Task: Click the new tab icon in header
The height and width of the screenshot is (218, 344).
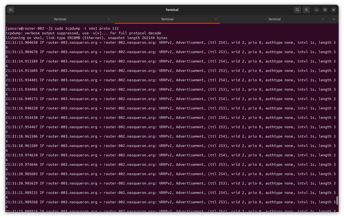Action: 11,10
